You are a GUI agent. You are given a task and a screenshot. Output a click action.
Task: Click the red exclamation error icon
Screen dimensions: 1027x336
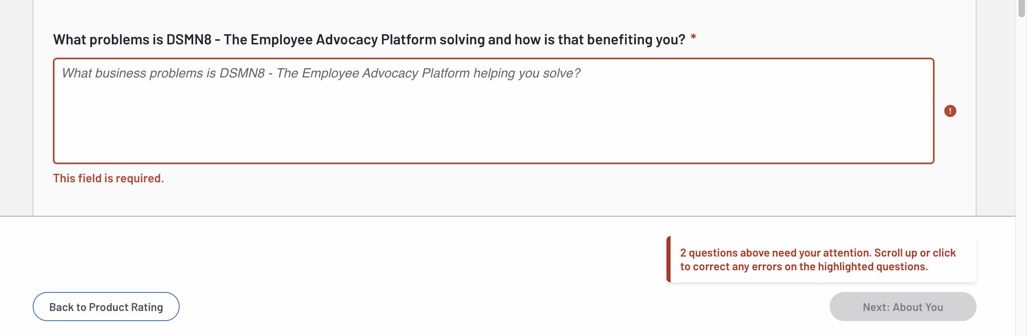pyautogui.click(x=950, y=111)
